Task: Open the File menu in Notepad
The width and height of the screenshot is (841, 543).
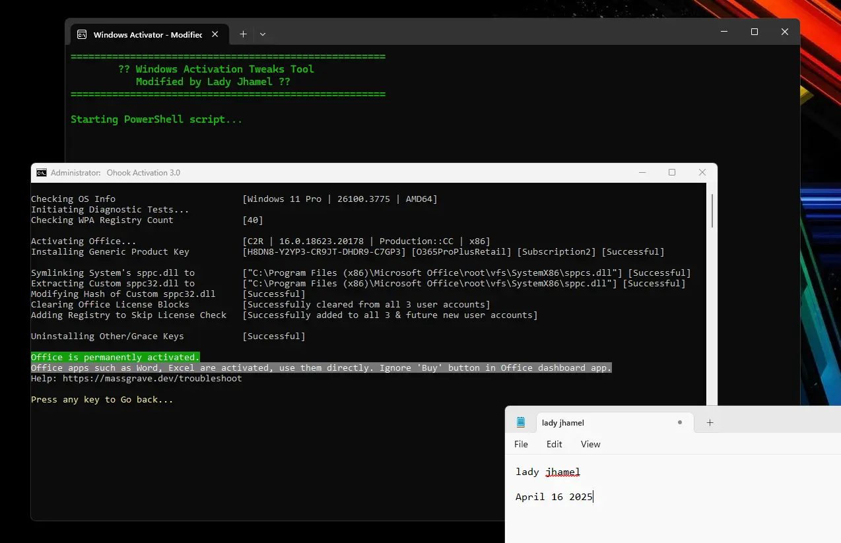Action: (x=521, y=444)
